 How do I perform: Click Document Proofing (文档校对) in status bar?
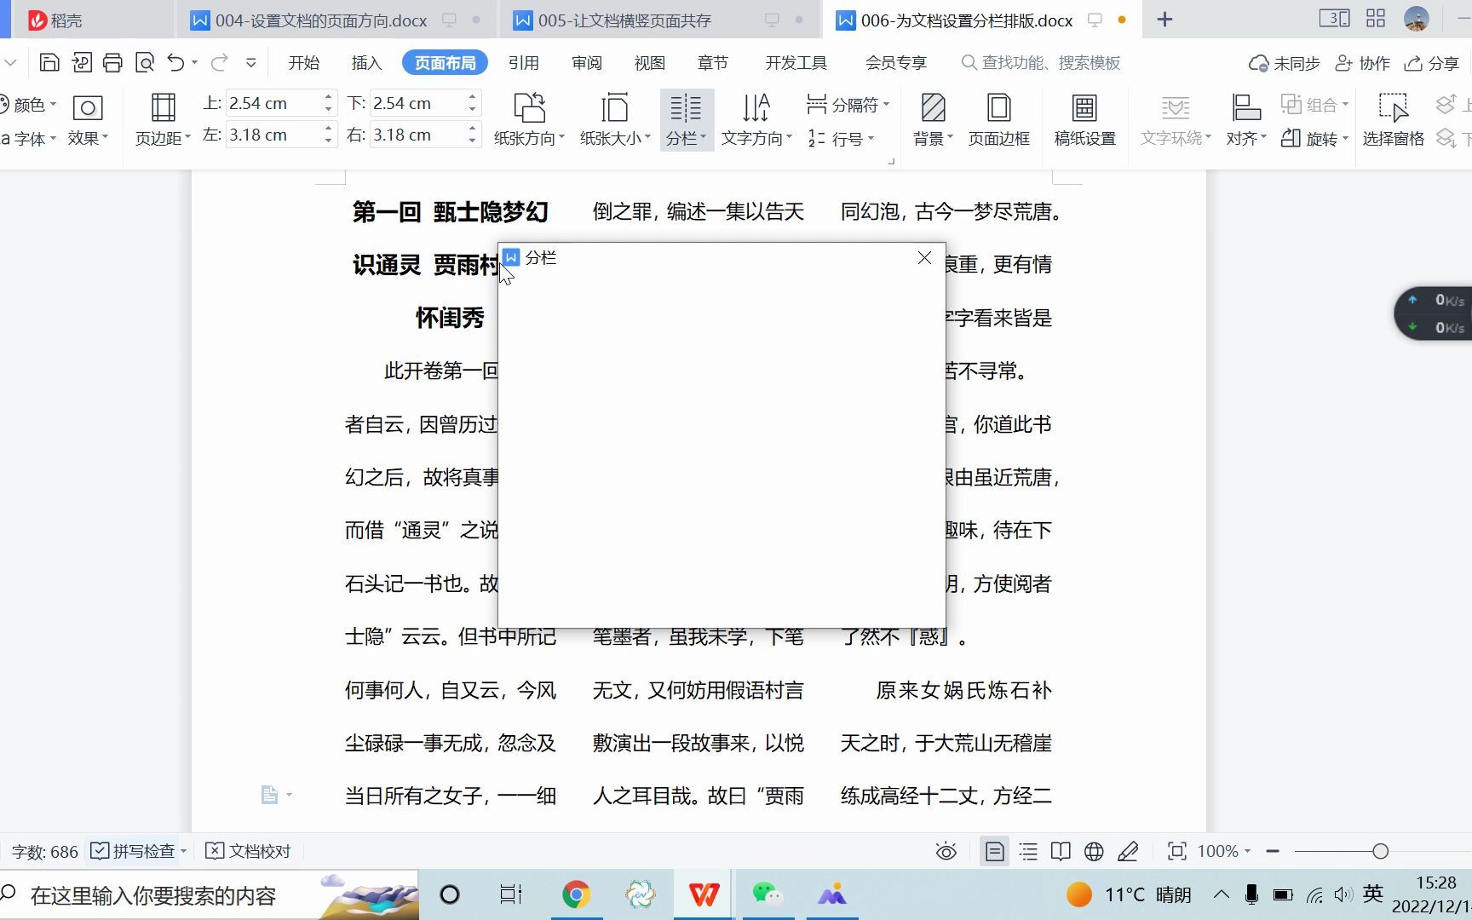coord(249,851)
